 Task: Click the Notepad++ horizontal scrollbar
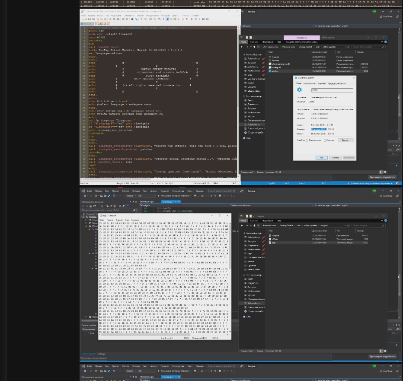coord(159,179)
